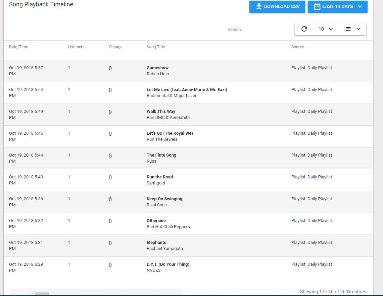Click the download arrow icon

[259, 6]
